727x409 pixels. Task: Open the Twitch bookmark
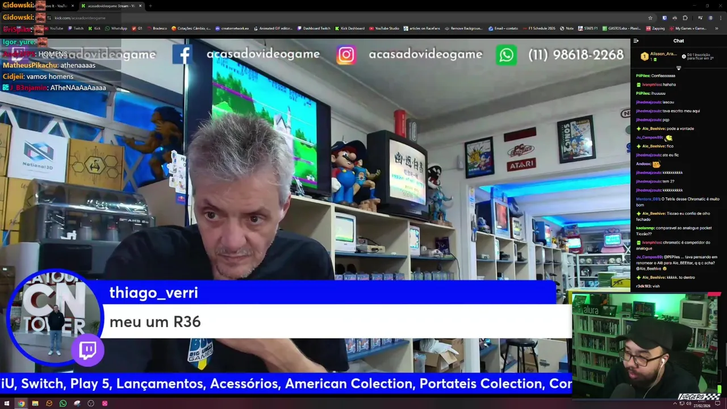[x=76, y=28]
